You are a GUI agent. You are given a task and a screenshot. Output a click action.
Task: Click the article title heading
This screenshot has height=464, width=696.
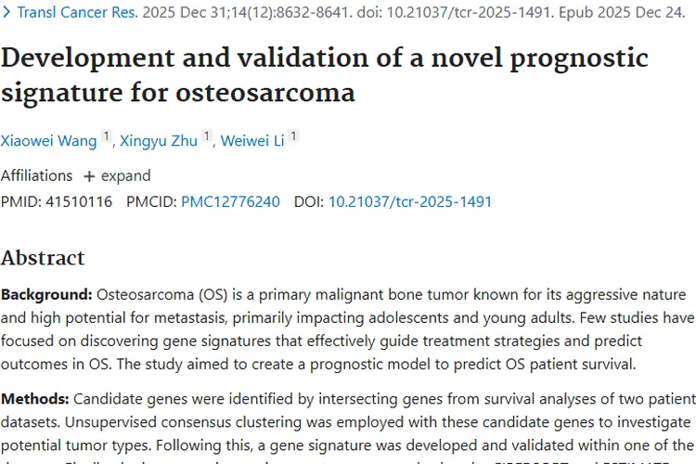click(x=325, y=76)
